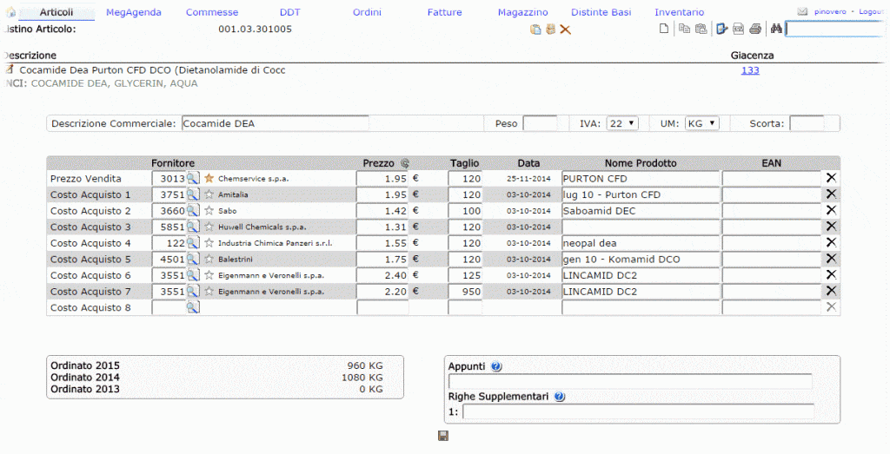The width and height of the screenshot is (890, 454).
Task: Toggle the favorite star for Sabo
Action: tap(209, 210)
